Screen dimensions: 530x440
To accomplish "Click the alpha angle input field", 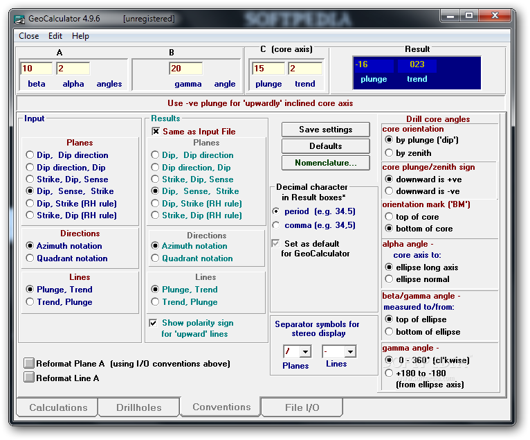I will click(x=73, y=69).
